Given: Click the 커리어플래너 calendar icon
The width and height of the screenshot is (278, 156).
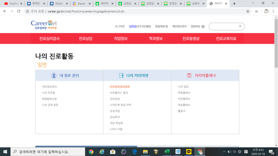Looking at the screenshot, I should click(189, 75).
